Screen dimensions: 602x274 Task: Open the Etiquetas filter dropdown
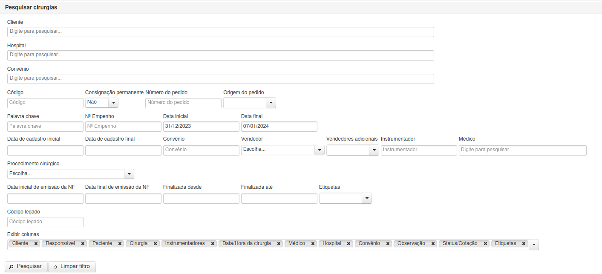[x=367, y=198]
